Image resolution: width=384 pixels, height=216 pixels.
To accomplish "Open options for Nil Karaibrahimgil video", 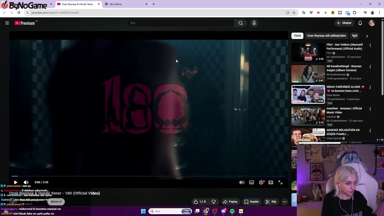I will 370,67.
